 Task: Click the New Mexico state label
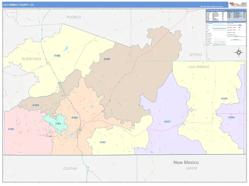(186, 162)
